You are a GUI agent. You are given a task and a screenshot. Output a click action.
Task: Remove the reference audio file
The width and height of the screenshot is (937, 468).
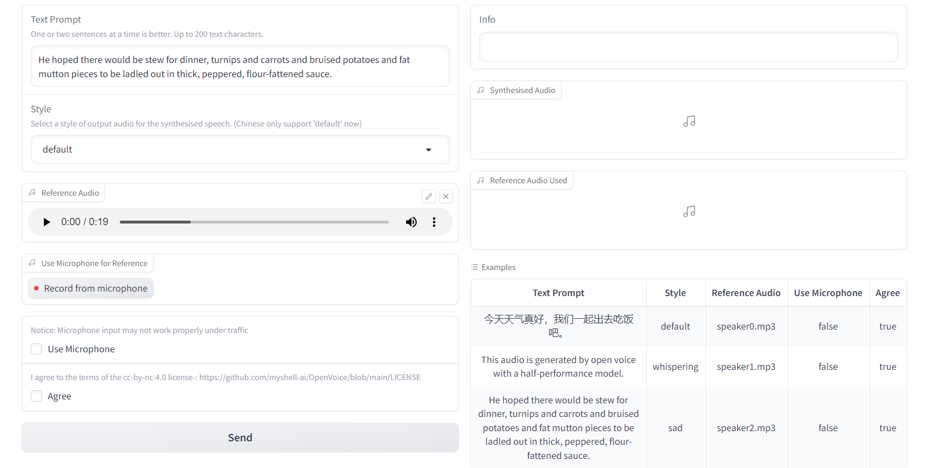446,196
